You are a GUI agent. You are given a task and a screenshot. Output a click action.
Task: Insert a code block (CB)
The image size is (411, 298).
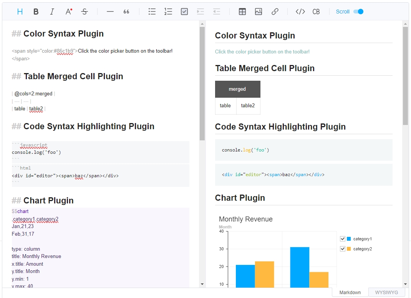[316, 12]
